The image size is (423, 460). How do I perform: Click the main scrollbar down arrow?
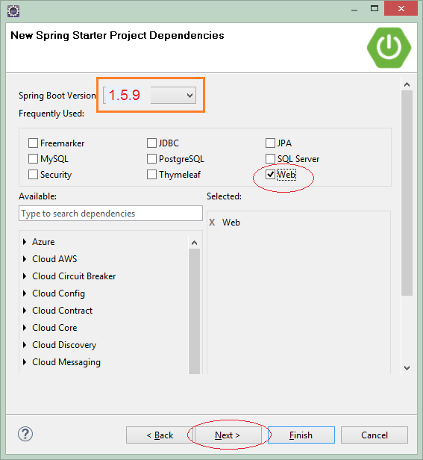coord(407,368)
